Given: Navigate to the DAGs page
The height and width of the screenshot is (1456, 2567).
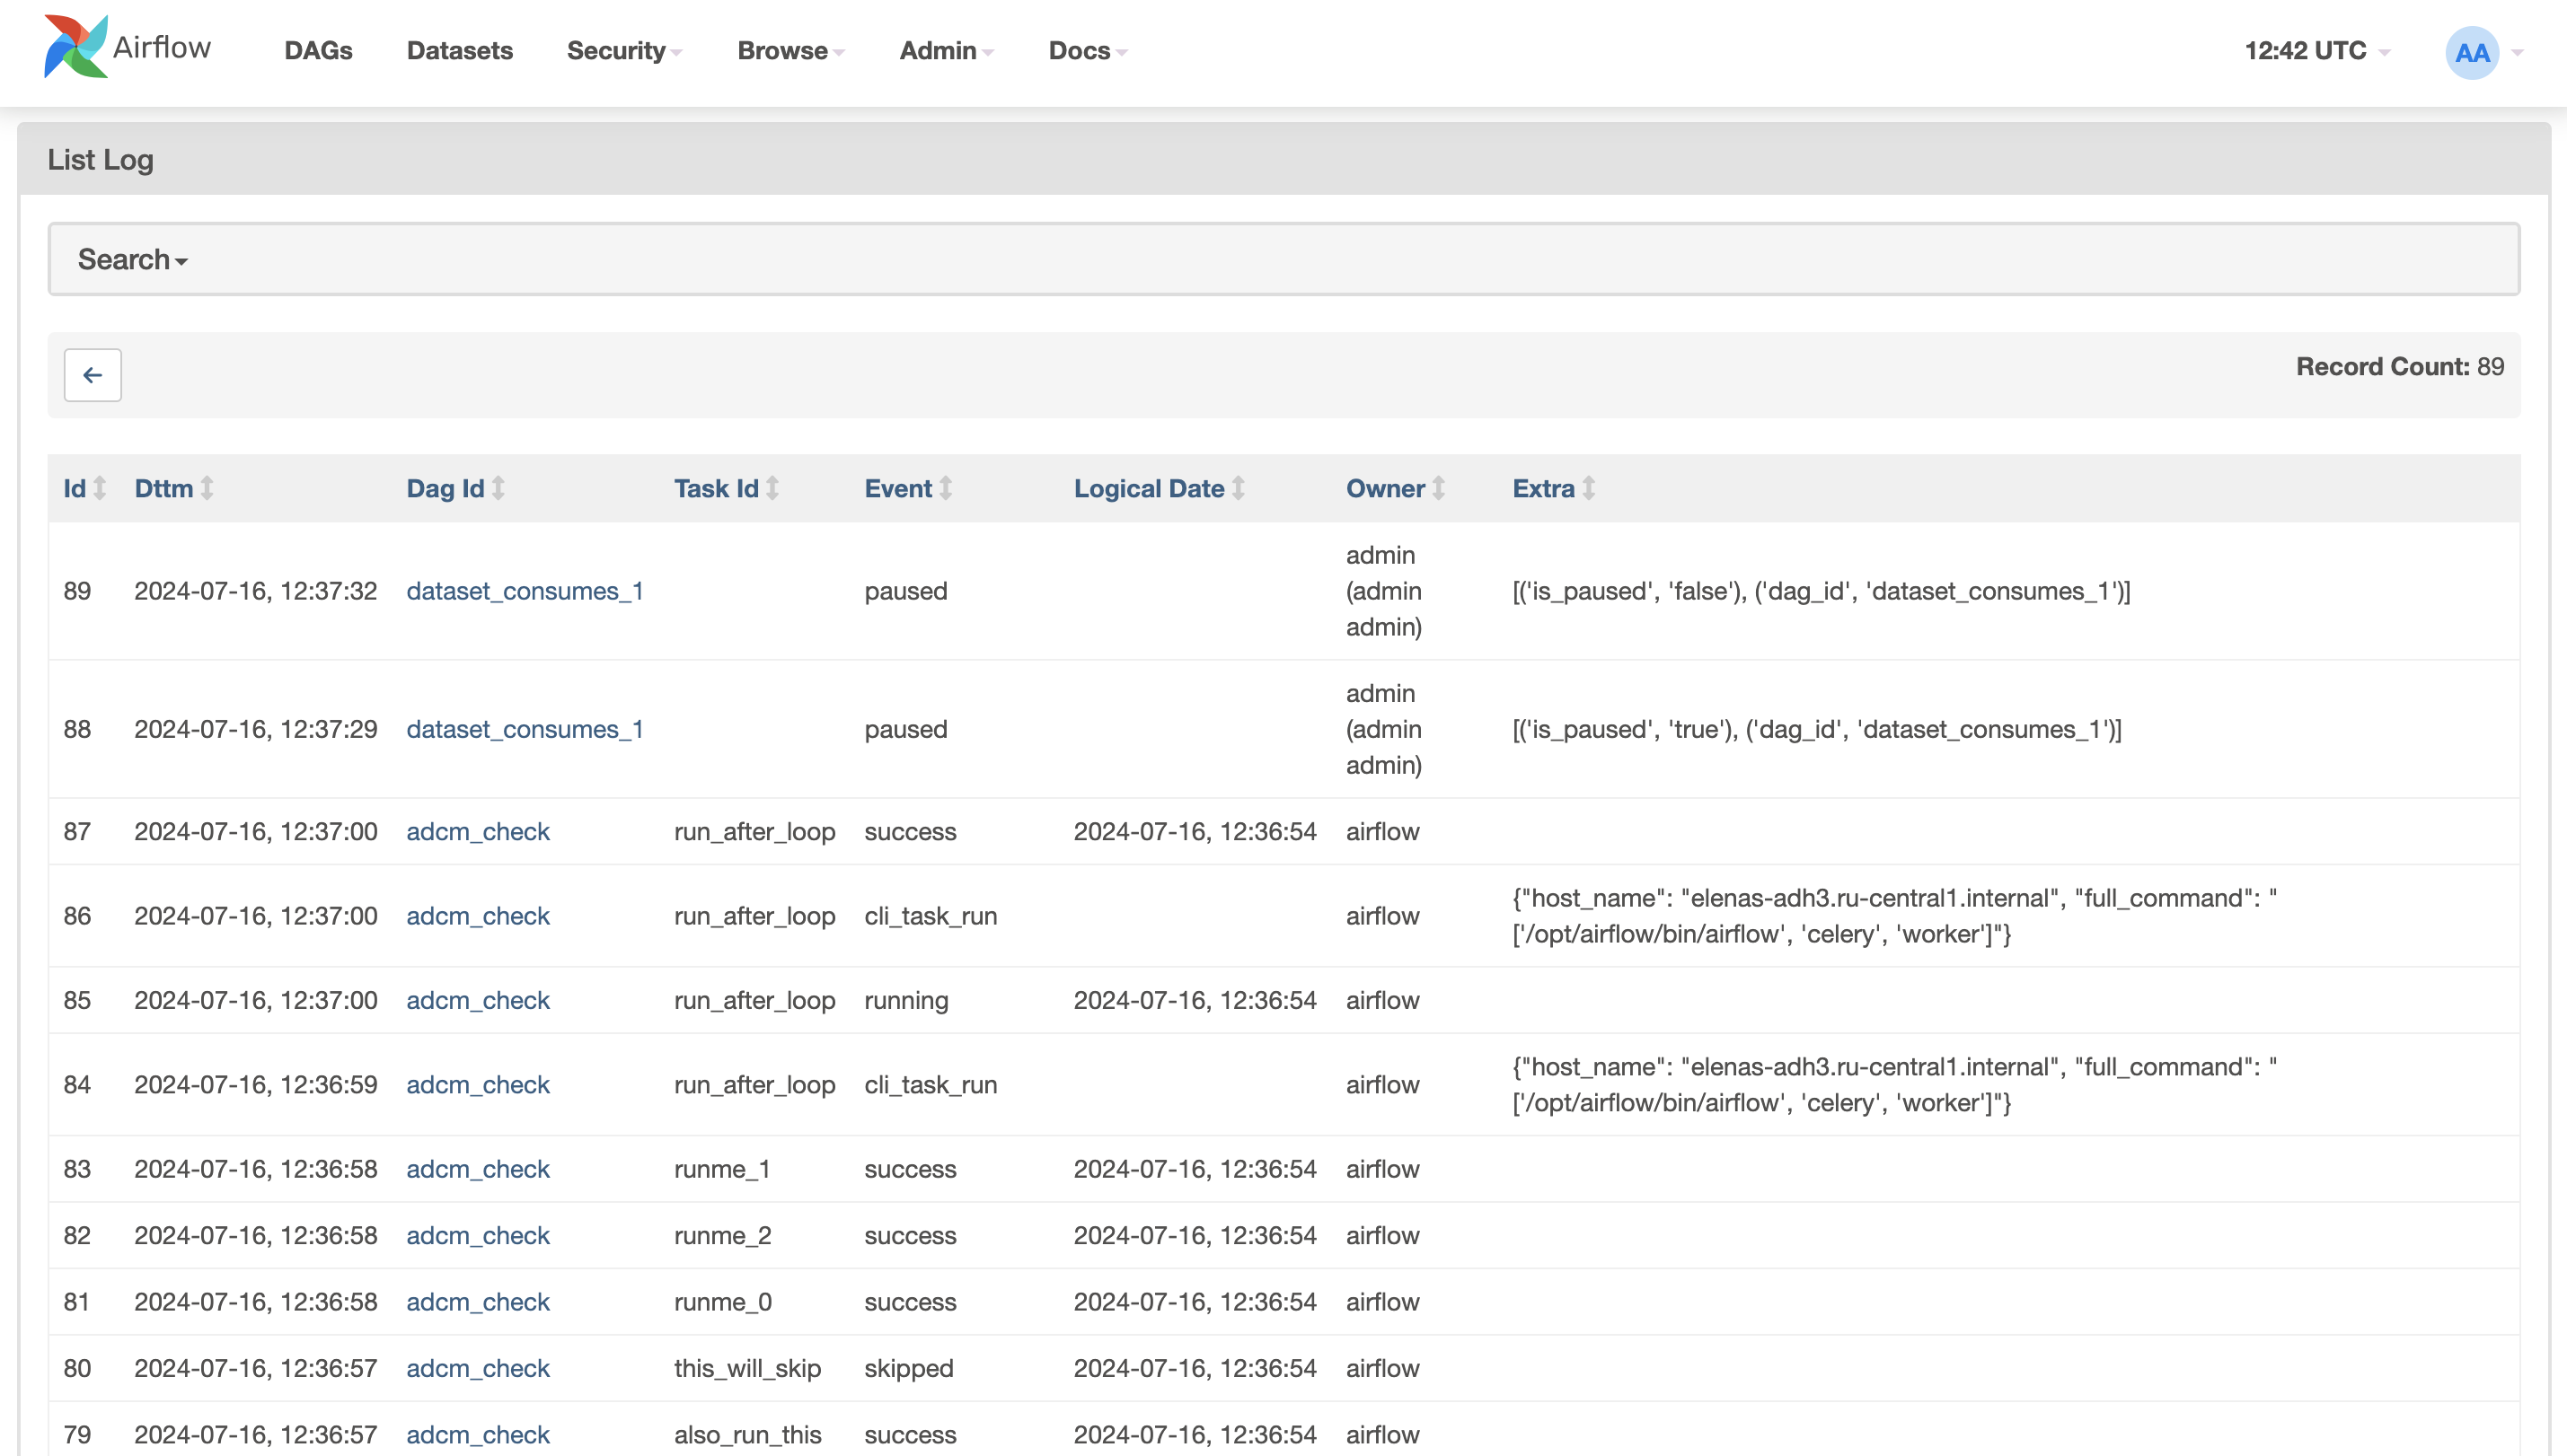Looking at the screenshot, I should click(x=317, y=51).
